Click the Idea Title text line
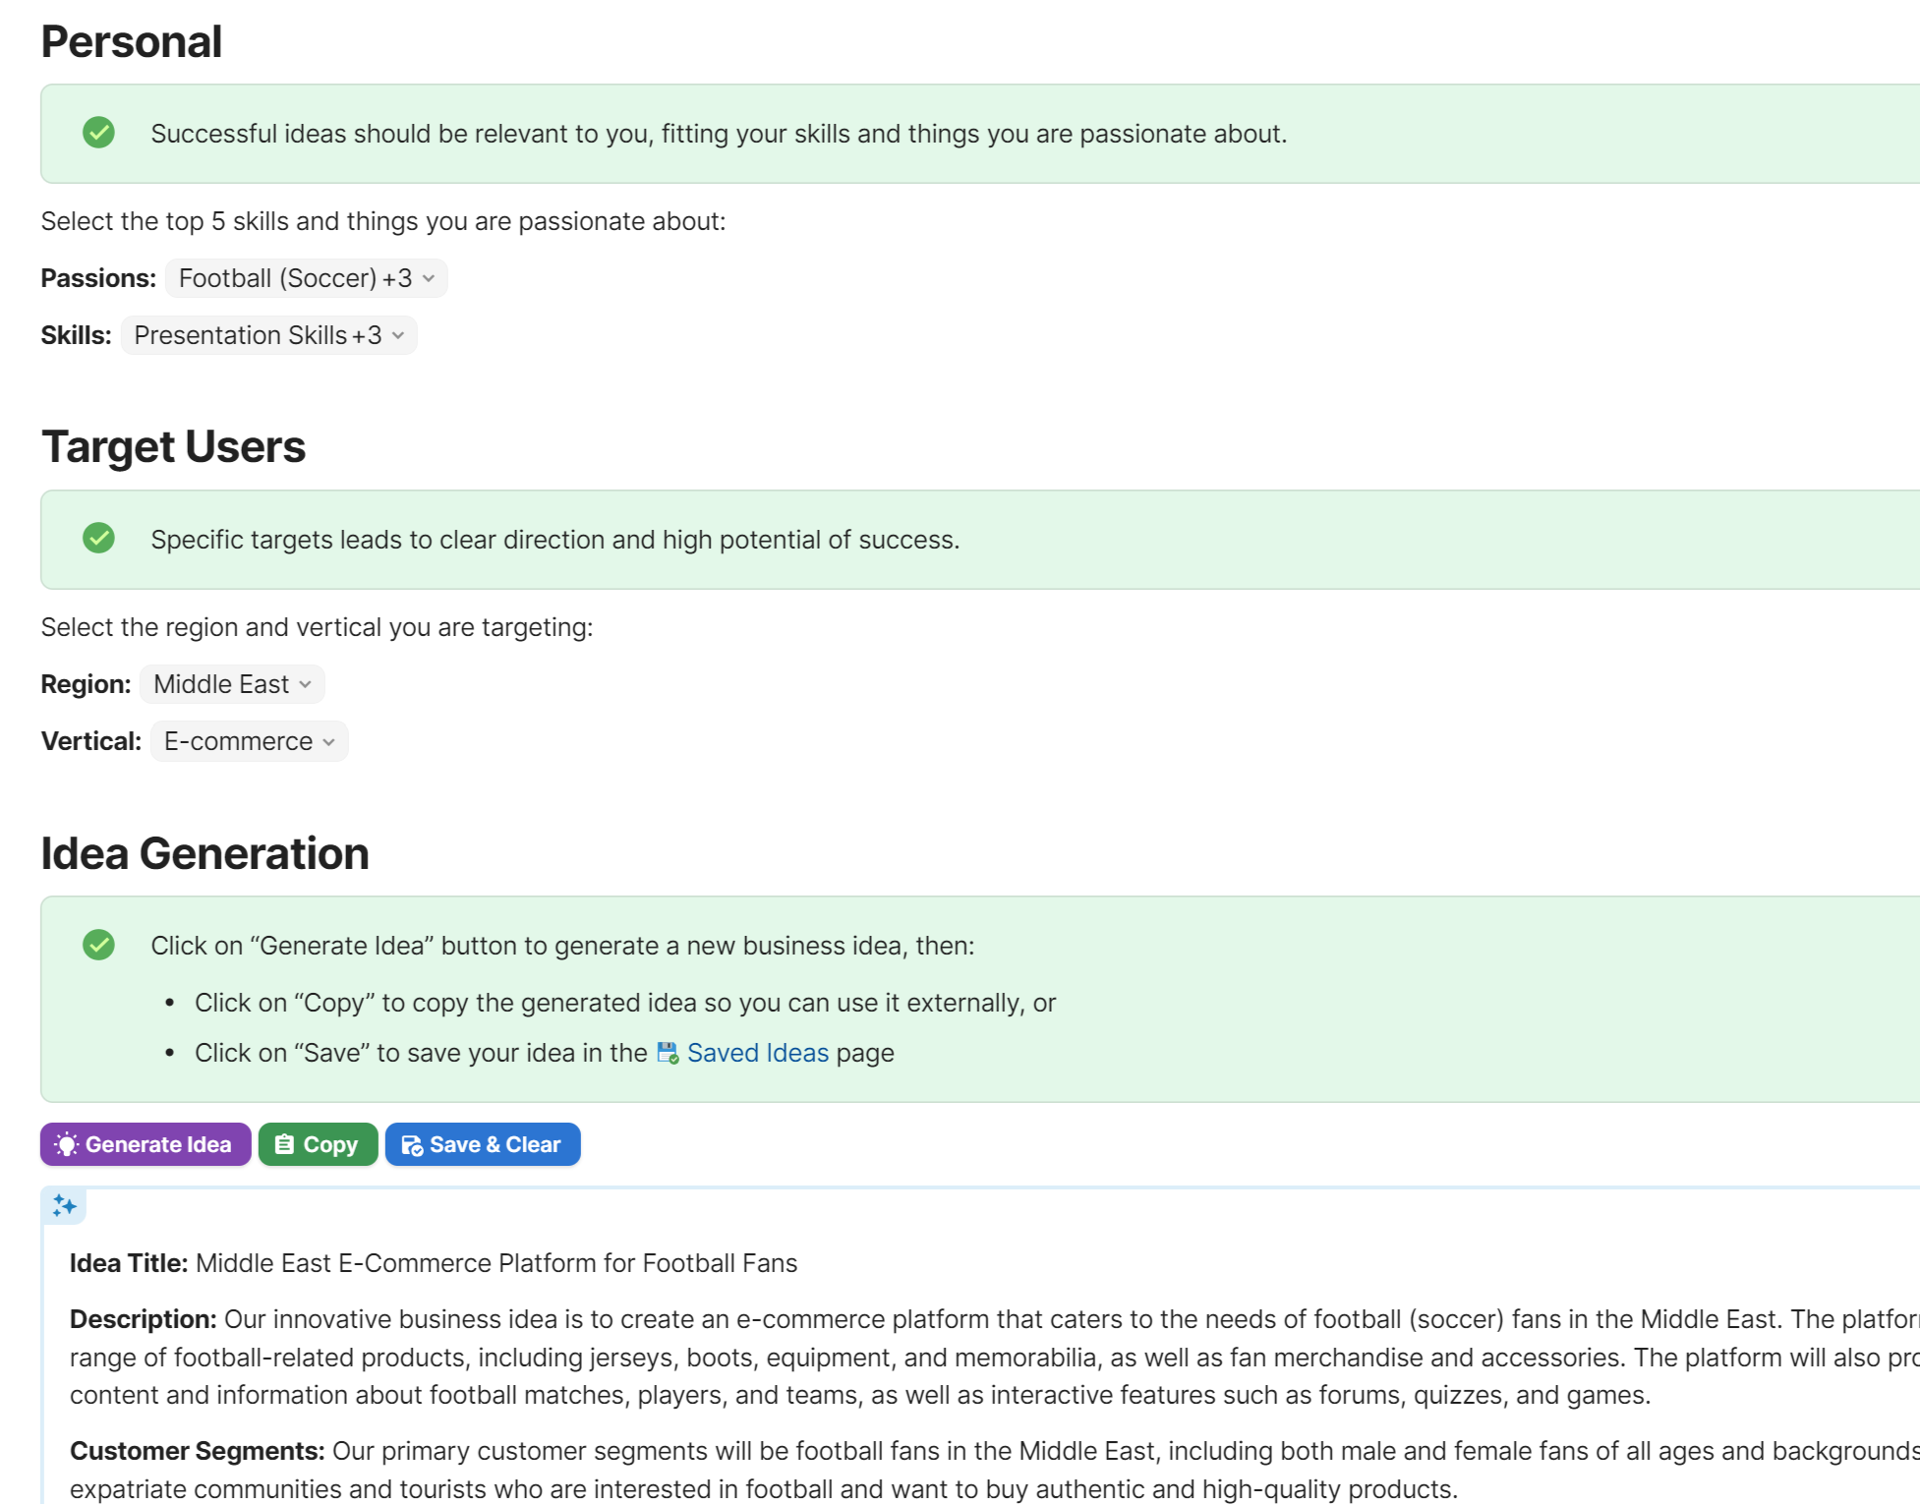 [433, 1263]
